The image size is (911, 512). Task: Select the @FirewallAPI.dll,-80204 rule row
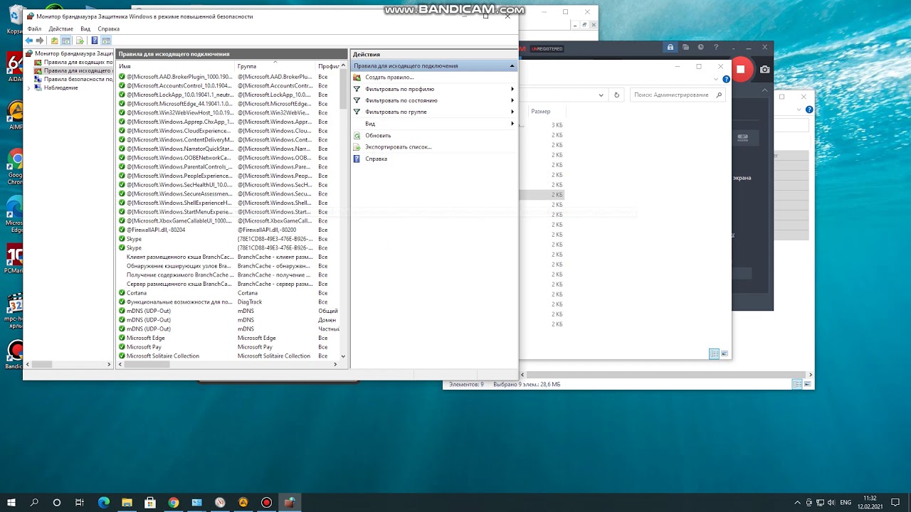pyautogui.click(x=228, y=230)
